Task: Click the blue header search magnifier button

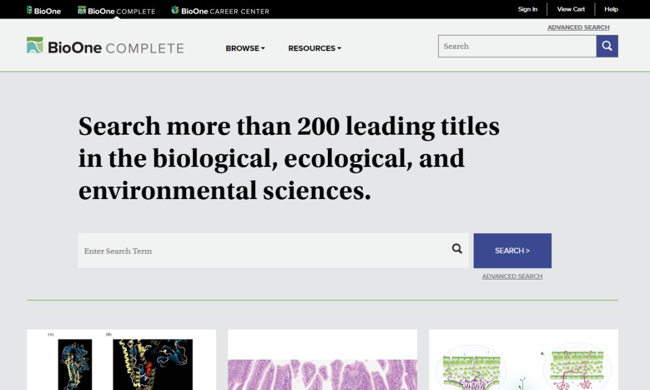Action: (607, 46)
